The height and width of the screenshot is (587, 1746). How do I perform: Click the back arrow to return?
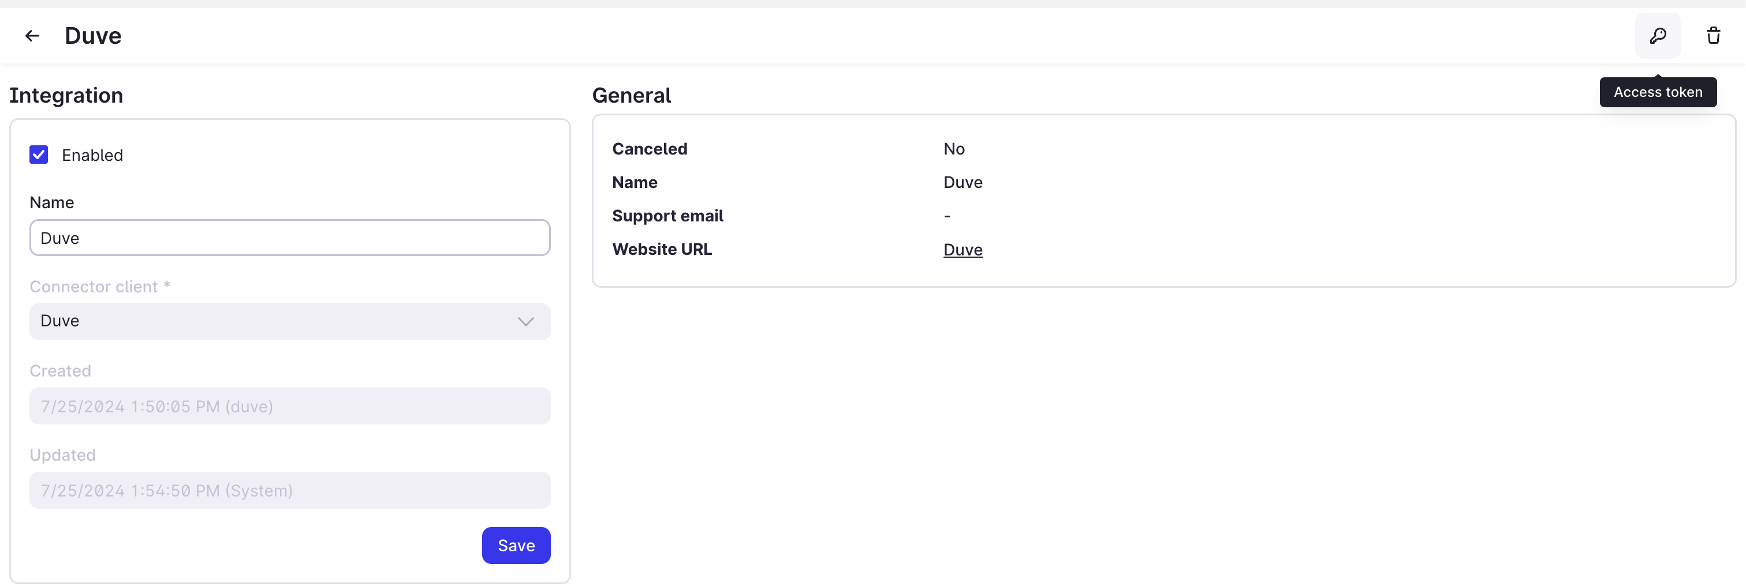[32, 35]
